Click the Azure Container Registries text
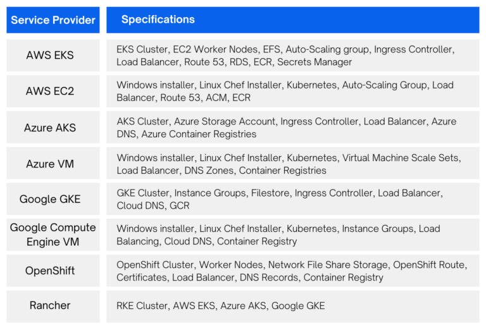The width and height of the screenshot is (486, 328). coord(199,134)
